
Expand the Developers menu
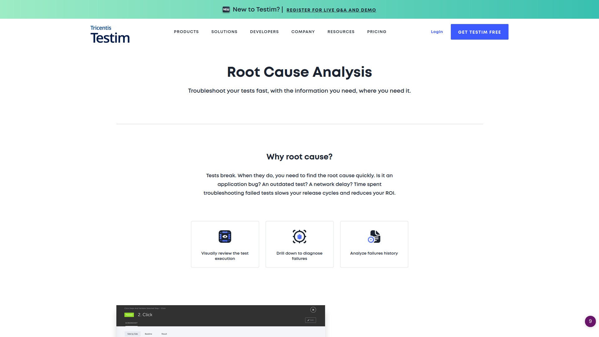point(264,32)
